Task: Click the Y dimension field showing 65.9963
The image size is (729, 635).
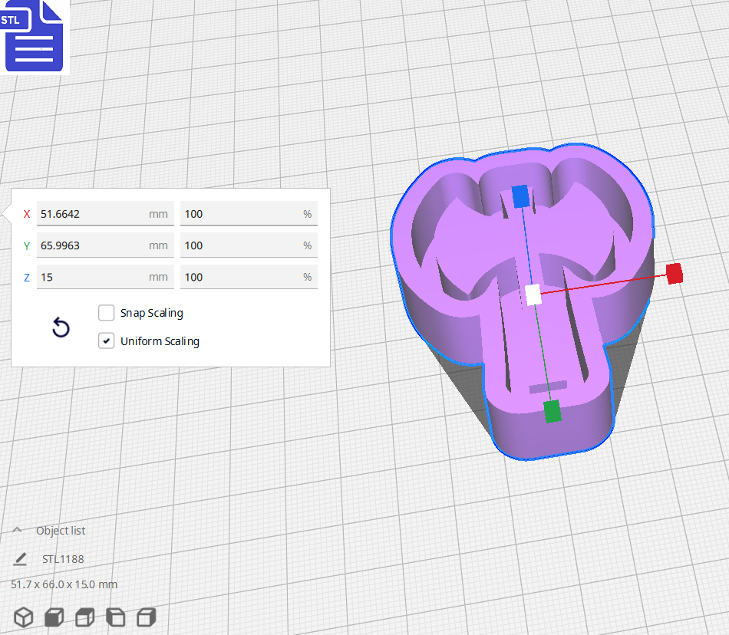Action: (x=105, y=245)
